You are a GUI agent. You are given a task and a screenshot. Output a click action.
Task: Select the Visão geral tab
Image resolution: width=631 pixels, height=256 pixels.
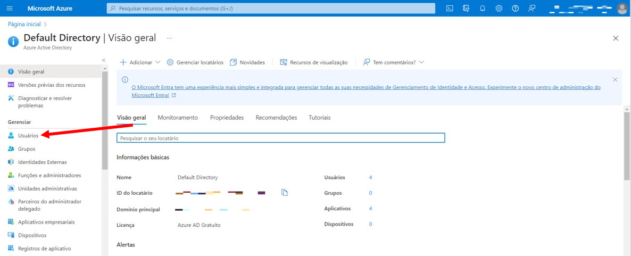131,118
